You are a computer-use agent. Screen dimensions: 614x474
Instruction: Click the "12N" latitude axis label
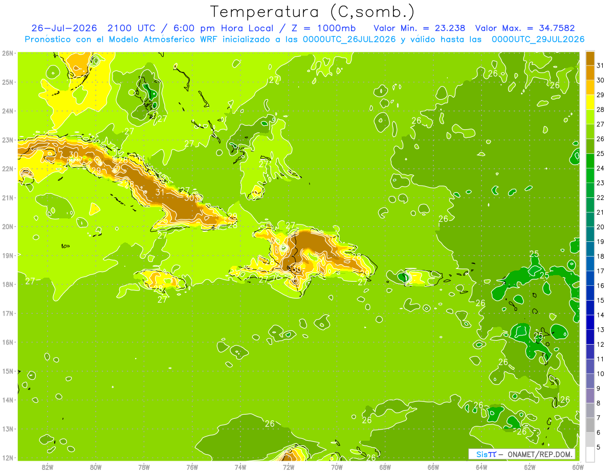(8, 458)
